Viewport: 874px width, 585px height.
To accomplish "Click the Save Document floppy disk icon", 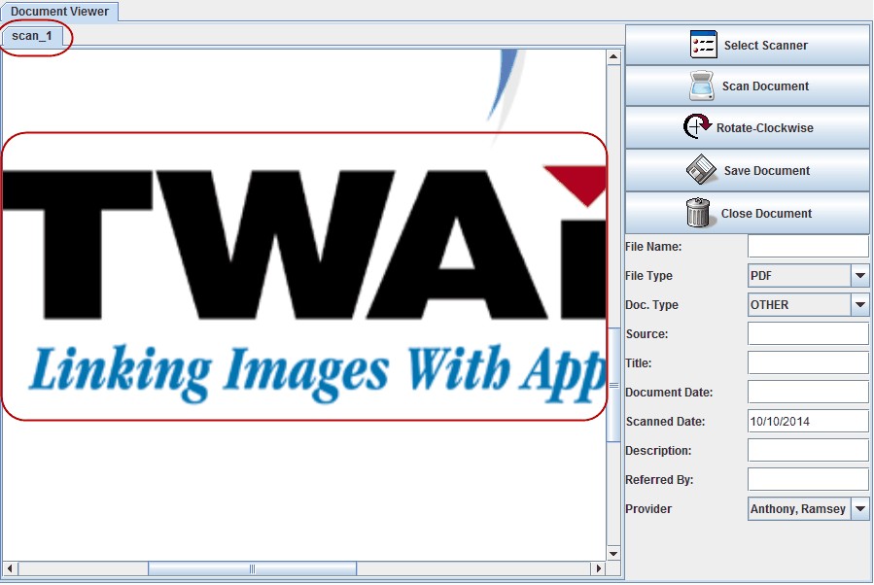I will 701,170.
